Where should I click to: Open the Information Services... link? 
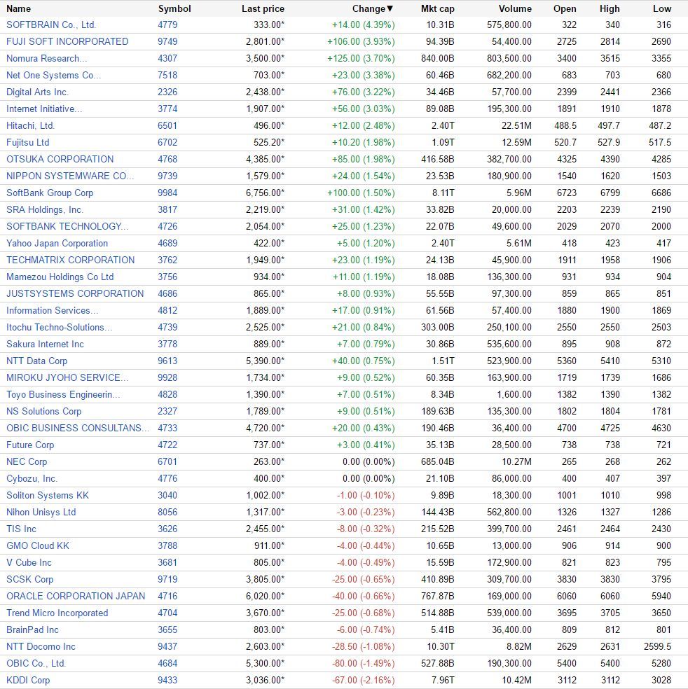pos(53,311)
